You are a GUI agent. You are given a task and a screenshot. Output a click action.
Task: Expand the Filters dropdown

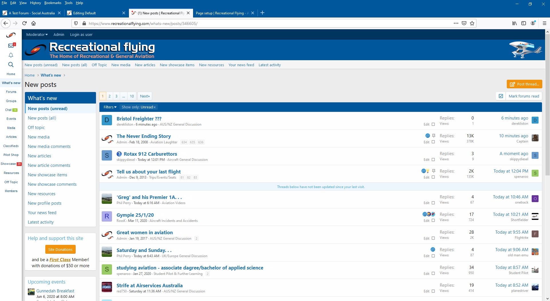click(x=110, y=107)
